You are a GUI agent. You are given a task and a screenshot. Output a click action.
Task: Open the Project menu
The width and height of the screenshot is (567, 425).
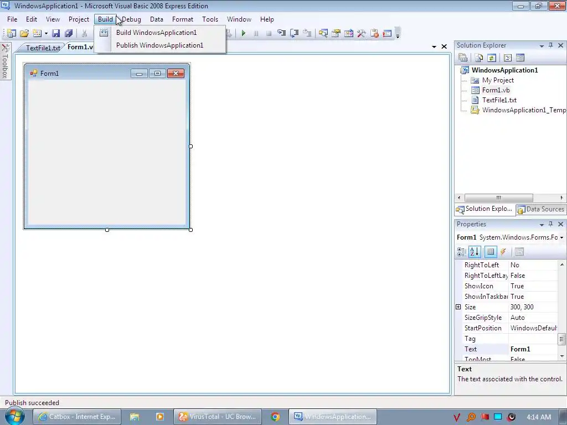(x=79, y=19)
